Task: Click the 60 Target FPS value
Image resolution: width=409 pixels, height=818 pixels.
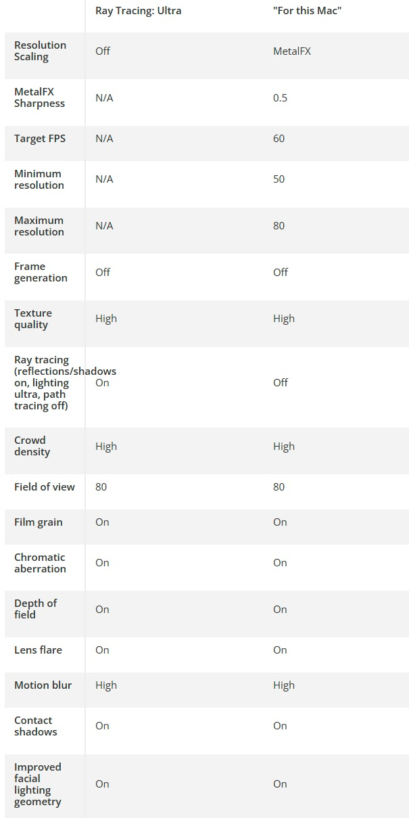Action: pyautogui.click(x=279, y=138)
